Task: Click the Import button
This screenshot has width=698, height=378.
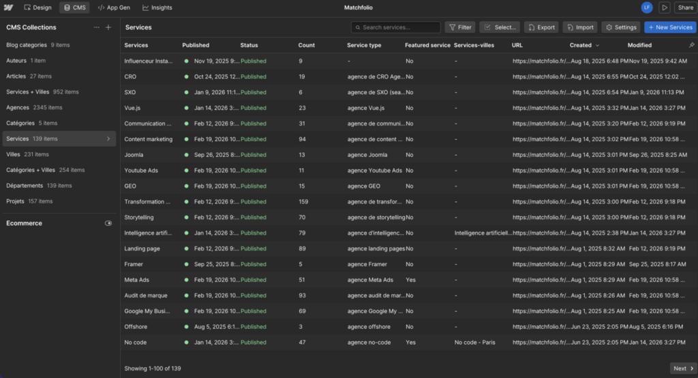Action: coord(580,27)
